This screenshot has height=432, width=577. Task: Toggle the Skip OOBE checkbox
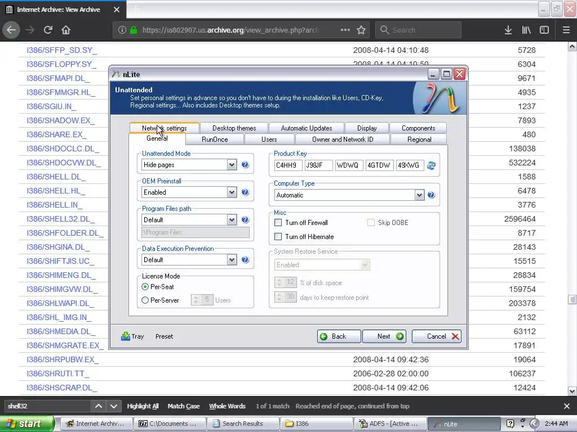[371, 223]
